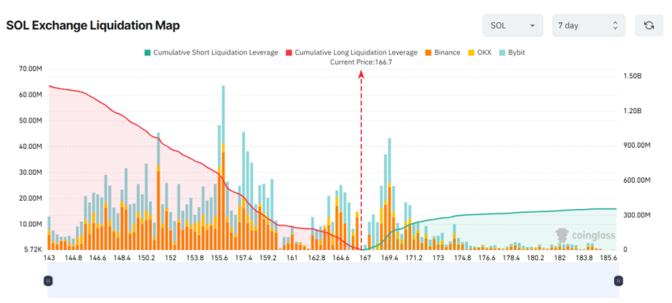Click the orange Binance legend swatch

pos(428,53)
